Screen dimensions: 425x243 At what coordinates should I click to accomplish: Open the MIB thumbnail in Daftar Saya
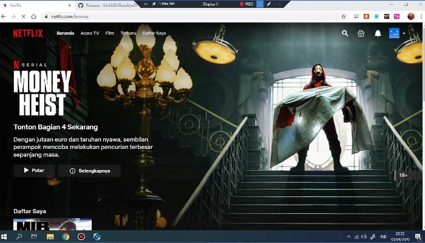tap(53, 224)
